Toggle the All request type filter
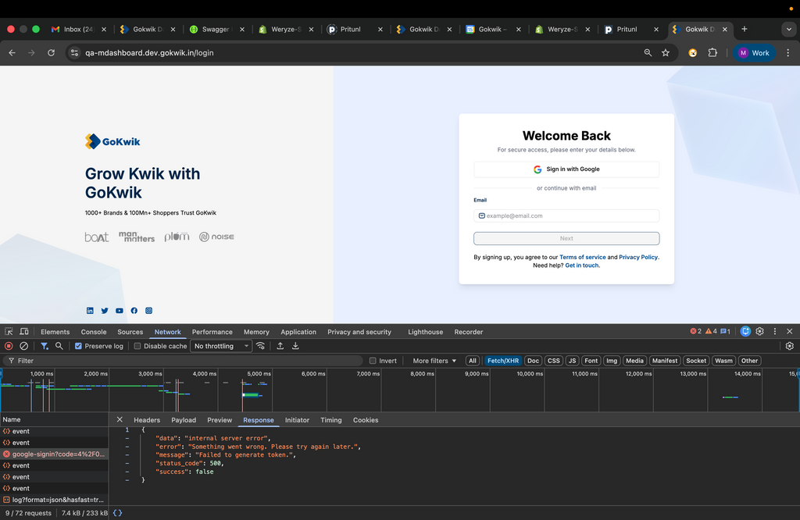This screenshot has width=800, height=520. coord(473,361)
